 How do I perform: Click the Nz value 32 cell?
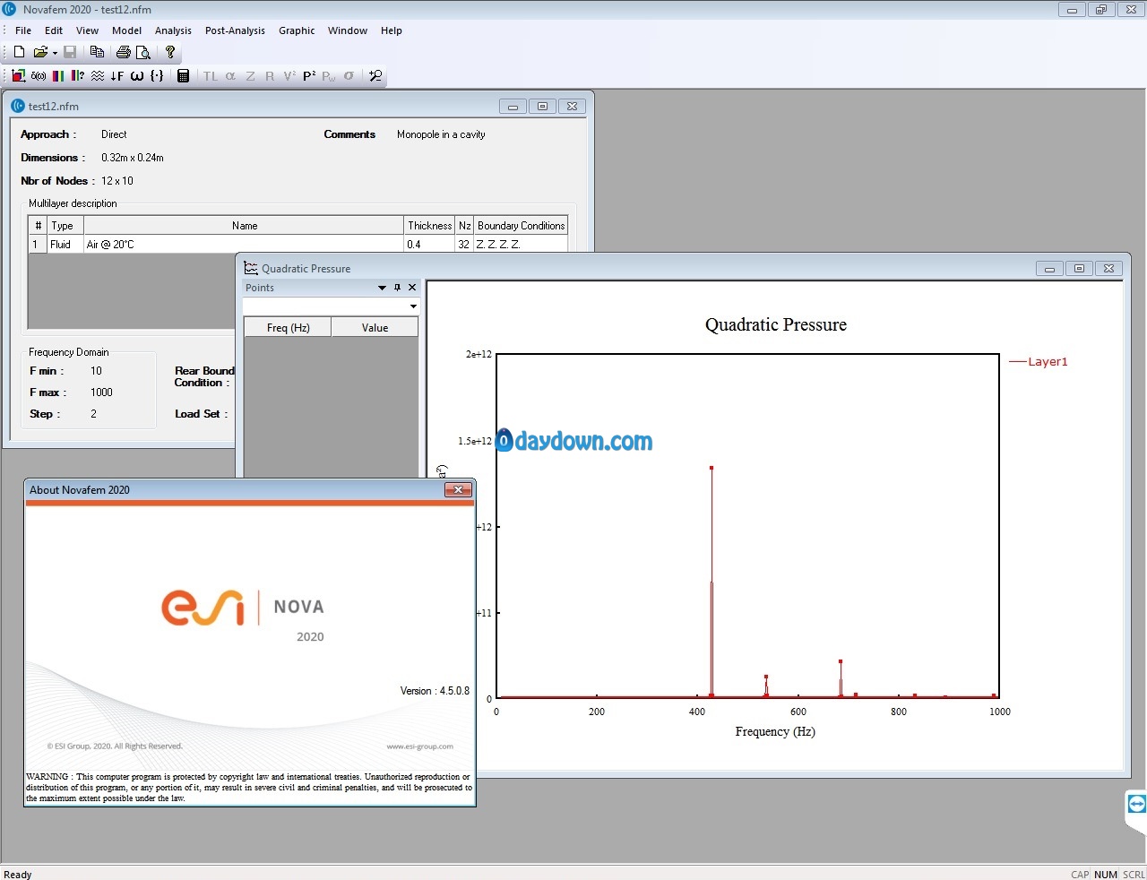coord(464,244)
